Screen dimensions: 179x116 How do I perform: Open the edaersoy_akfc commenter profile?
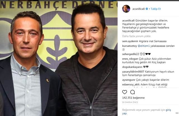(x=131, y=85)
